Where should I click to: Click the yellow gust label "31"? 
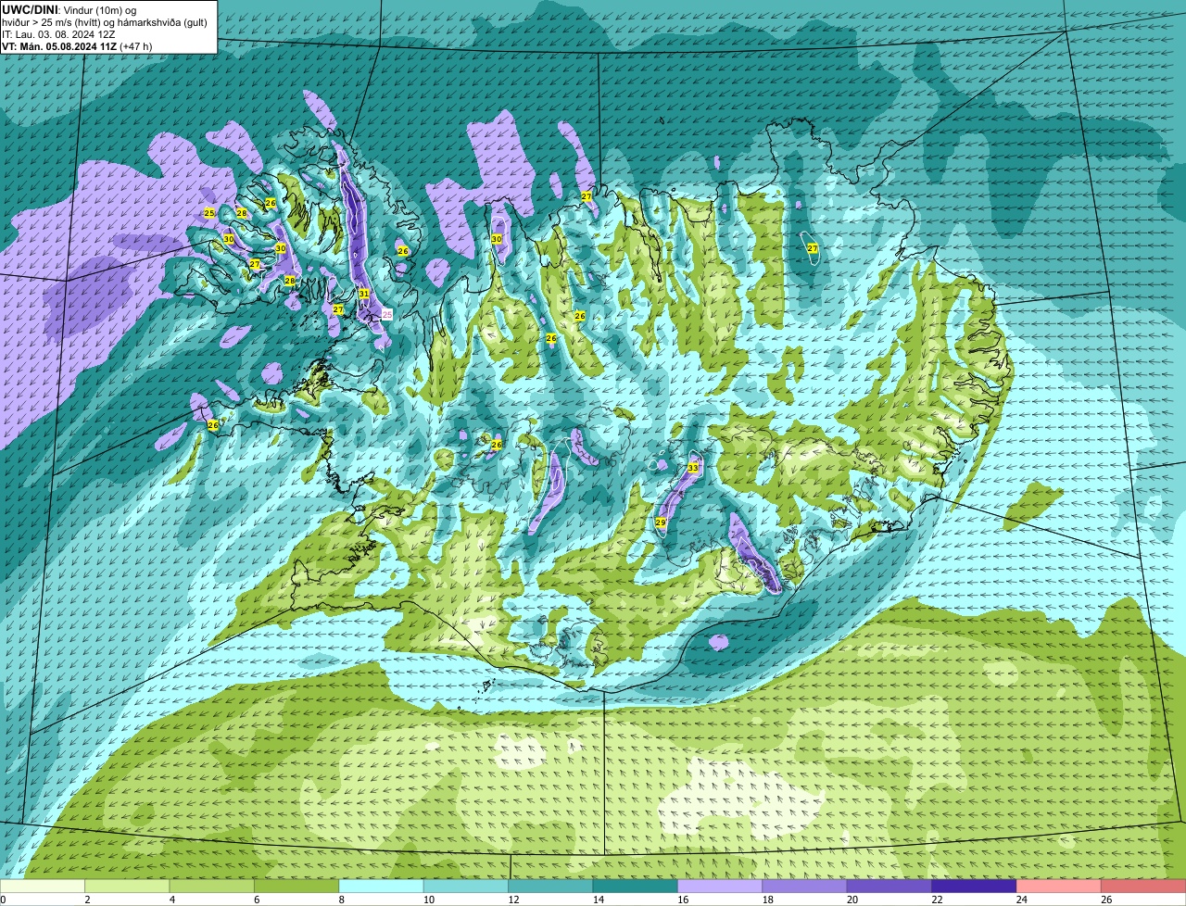tap(364, 294)
